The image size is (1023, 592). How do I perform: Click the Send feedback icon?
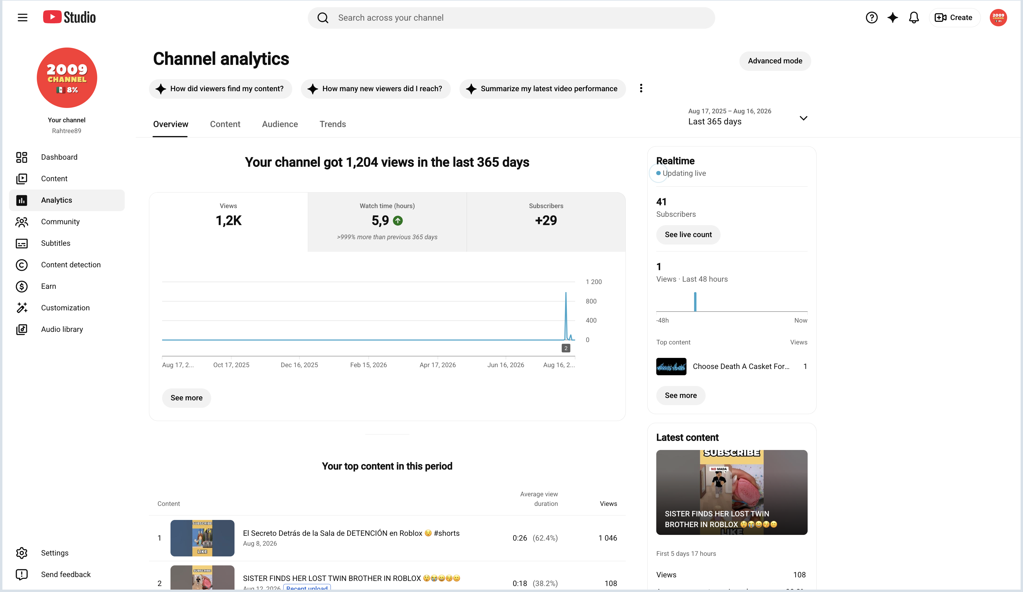22,574
